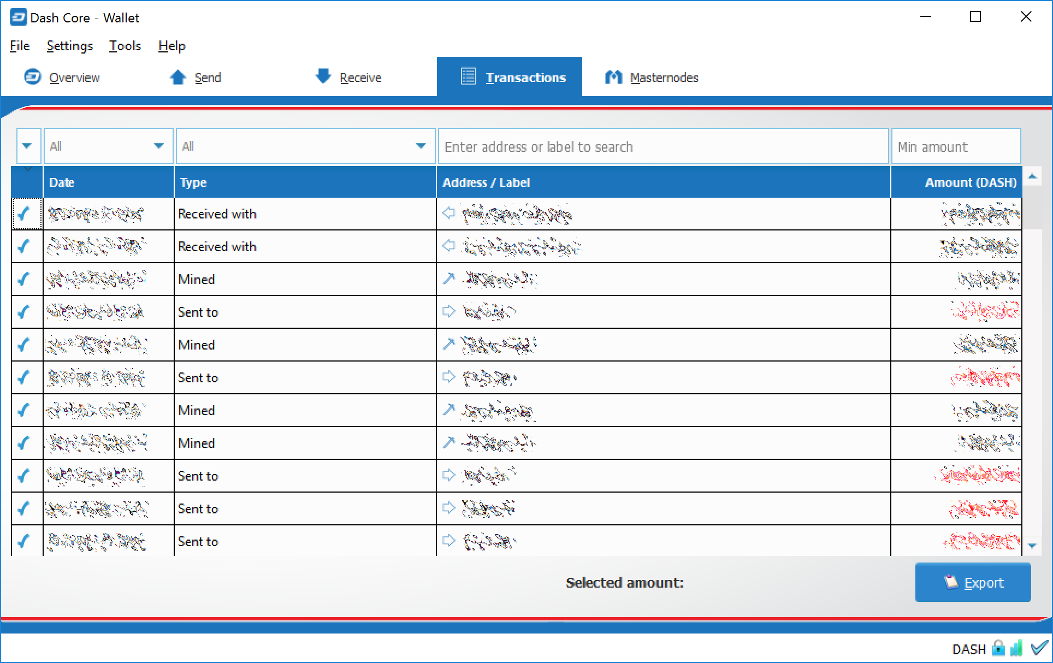Image resolution: width=1053 pixels, height=663 pixels.
Task: Select the date cell of the second Mined row
Action: click(109, 345)
